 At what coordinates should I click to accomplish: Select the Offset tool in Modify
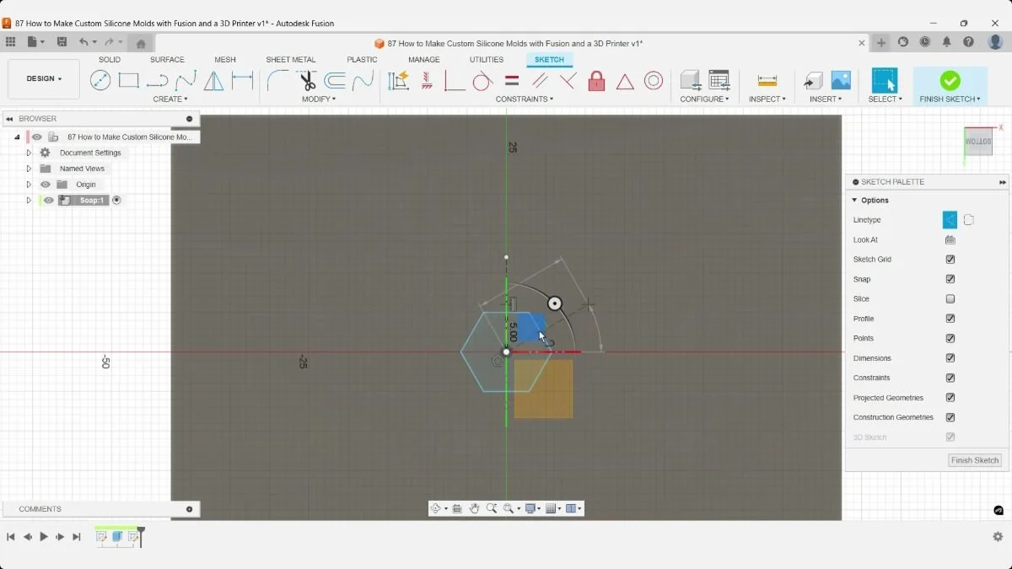point(335,81)
